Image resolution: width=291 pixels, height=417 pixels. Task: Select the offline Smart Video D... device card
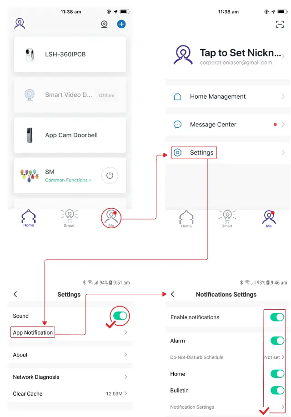tap(70, 95)
